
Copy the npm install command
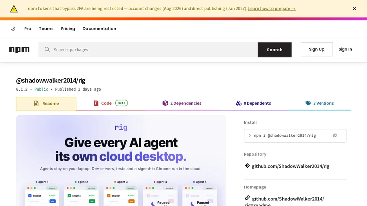point(335,136)
